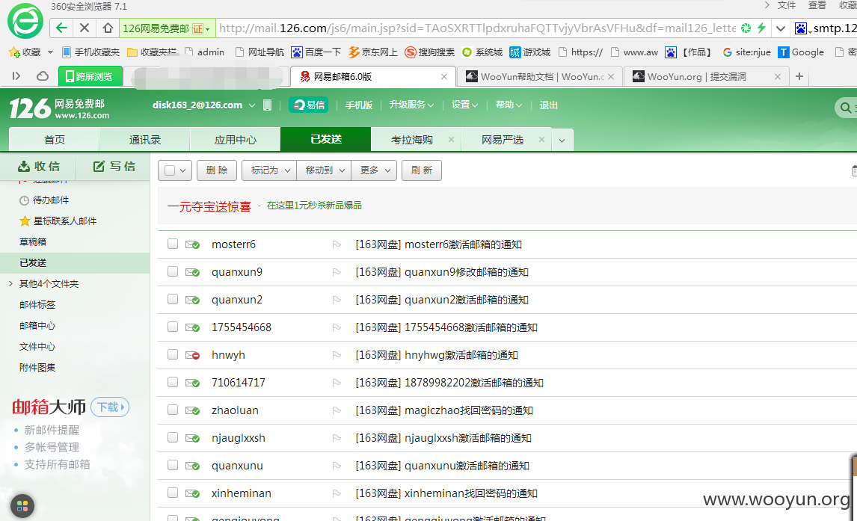
Task: Click the flag icon on mosterr6 row
Action: tap(337, 244)
